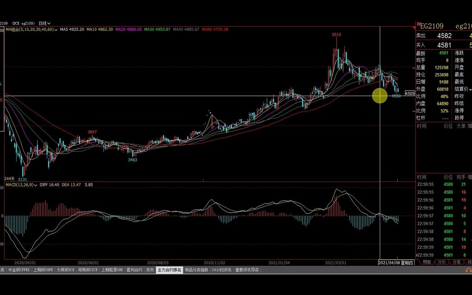Open the 24小时资讯 tab

(222, 270)
